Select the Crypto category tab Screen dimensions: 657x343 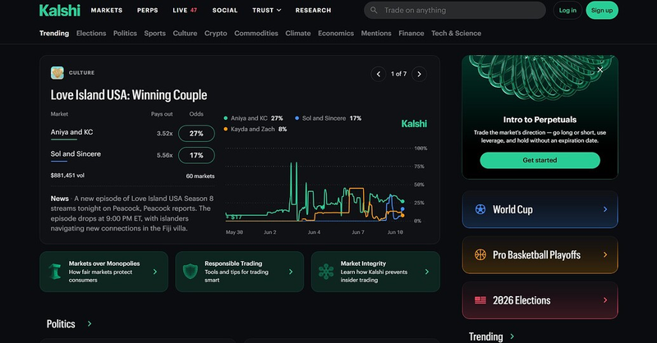pyautogui.click(x=215, y=33)
